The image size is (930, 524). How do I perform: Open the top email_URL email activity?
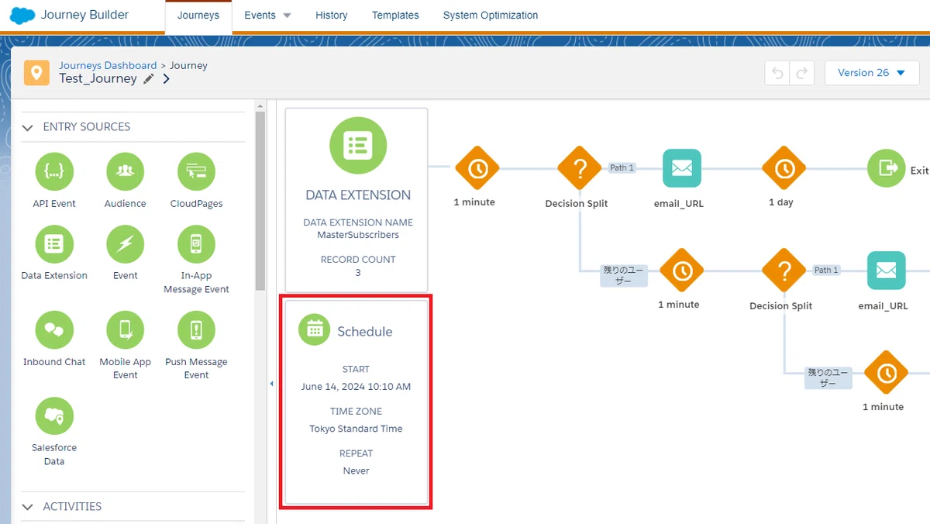[x=682, y=168]
